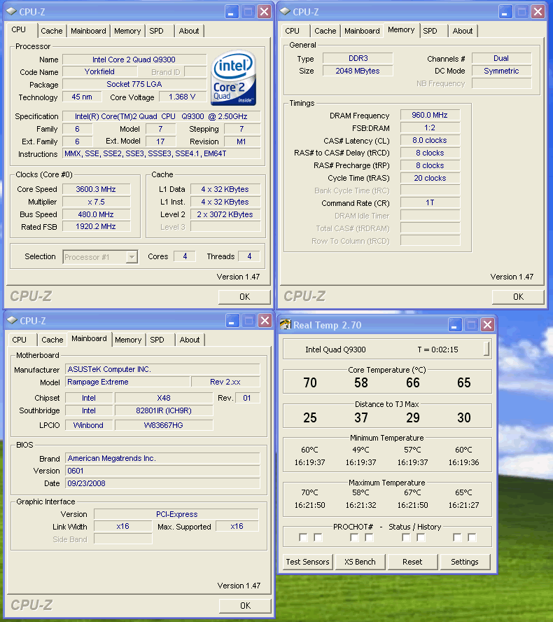Click the 2 x 3072 KBytes Level 2 cache value
The width and height of the screenshot is (553, 622).
pos(225,214)
